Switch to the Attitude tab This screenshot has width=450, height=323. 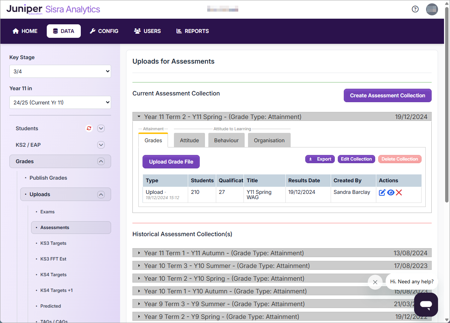[189, 140]
